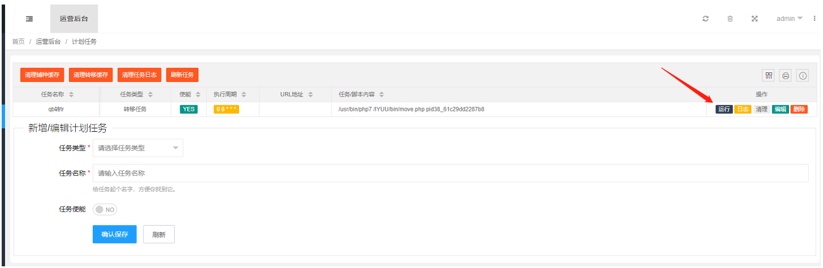This screenshot has height=268, width=823.
Task: Click the green YES badge in 使能 column
Action: (x=189, y=109)
